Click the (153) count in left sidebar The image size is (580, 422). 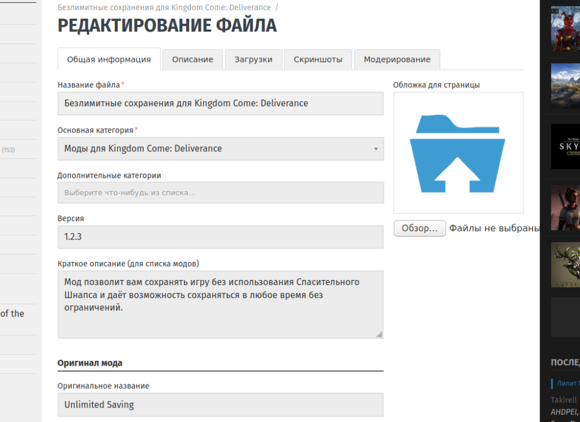click(x=9, y=150)
